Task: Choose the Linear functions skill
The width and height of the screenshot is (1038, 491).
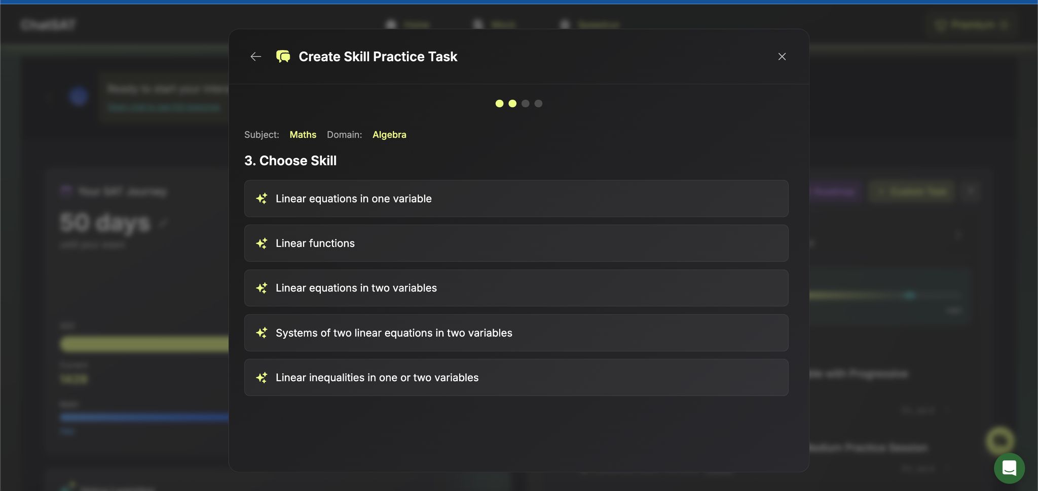Action: tap(516, 243)
